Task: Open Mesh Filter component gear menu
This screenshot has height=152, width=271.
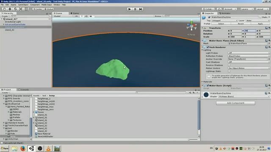Action: coord(269,41)
